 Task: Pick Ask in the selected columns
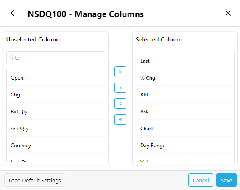pyautogui.click(x=185, y=111)
